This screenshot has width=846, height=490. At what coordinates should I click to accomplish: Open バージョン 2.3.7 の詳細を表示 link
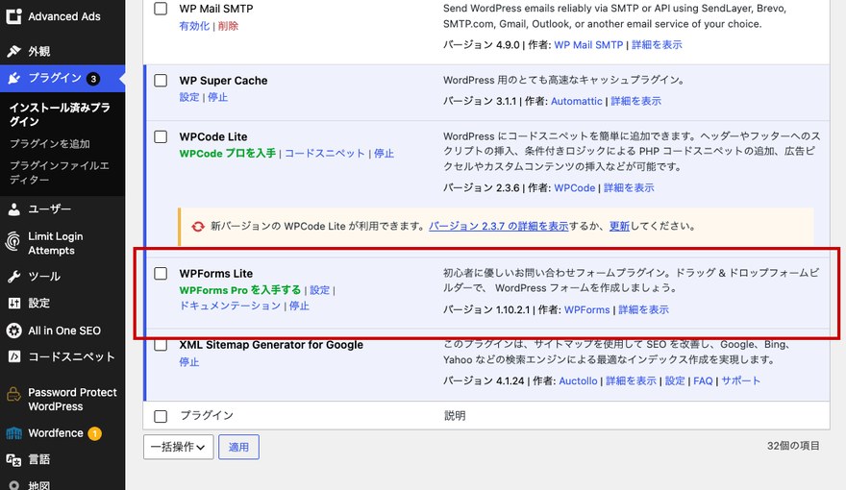click(499, 227)
